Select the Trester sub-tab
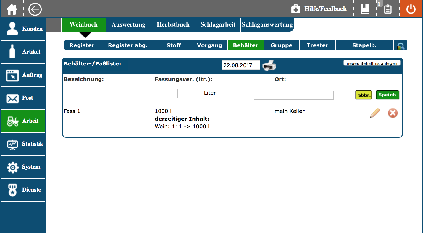This screenshot has height=233, width=423. [x=317, y=45]
